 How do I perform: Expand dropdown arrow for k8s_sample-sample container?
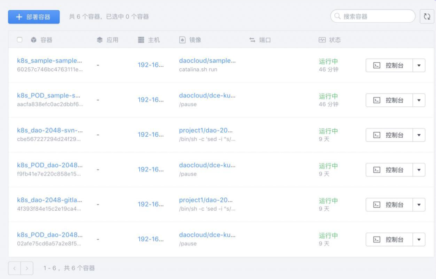point(419,66)
